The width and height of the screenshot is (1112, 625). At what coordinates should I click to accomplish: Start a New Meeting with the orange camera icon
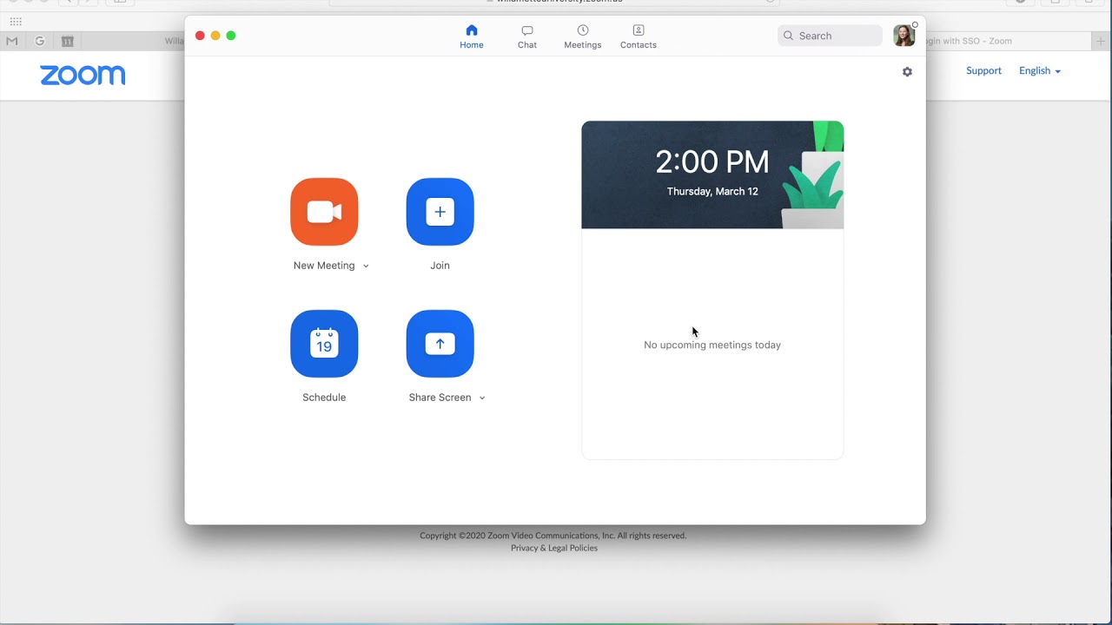(x=324, y=212)
